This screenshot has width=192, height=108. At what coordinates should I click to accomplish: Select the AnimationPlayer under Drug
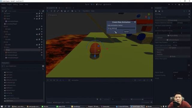pyautogui.click(x=13, y=58)
